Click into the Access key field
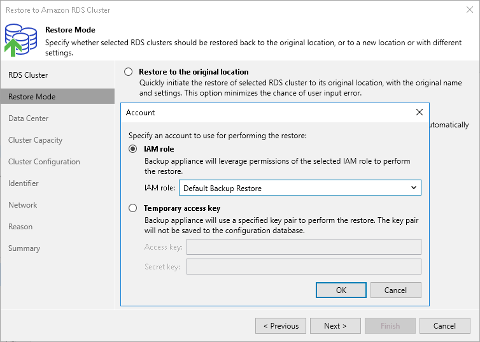Viewport: 480px width, 342px height. click(x=304, y=246)
